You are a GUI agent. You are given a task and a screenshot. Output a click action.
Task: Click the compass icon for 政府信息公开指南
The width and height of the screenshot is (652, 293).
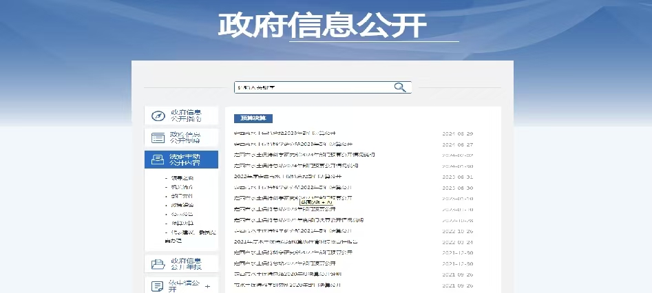(158, 116)
